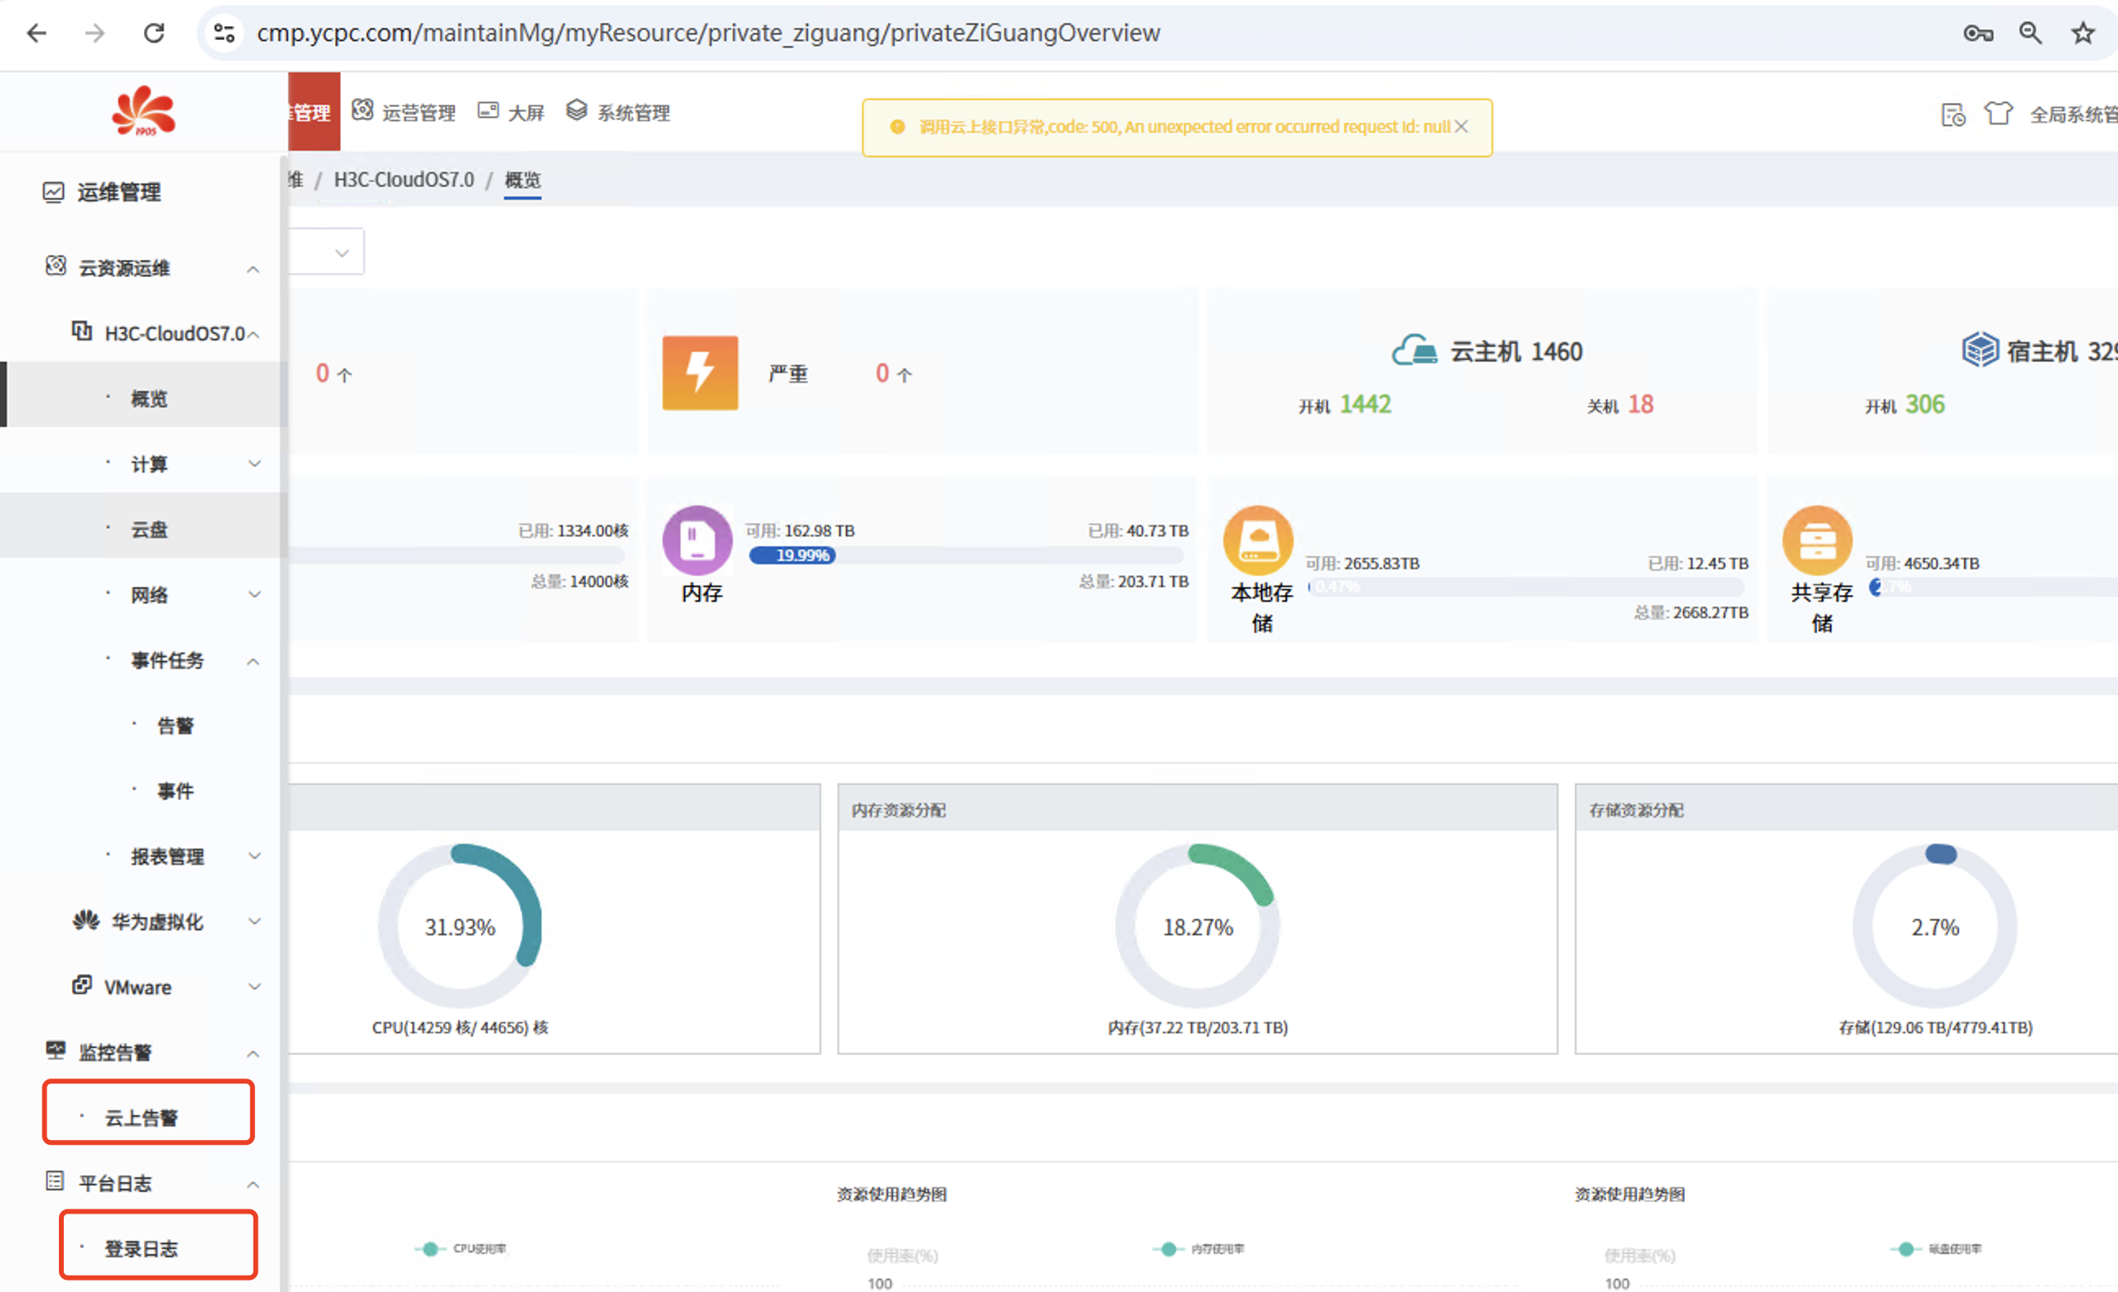Click the 系统管理 layers icon
The height and width of the screenshot is (1292, 2118).
pyautogui.click(x=577, y=110)
